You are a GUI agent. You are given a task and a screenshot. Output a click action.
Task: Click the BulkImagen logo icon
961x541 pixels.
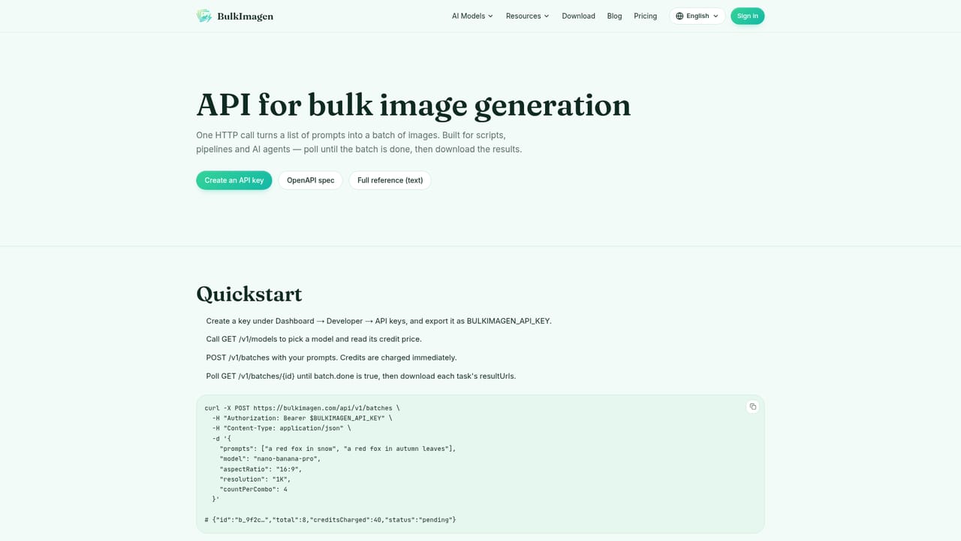[x=204, y=16]
